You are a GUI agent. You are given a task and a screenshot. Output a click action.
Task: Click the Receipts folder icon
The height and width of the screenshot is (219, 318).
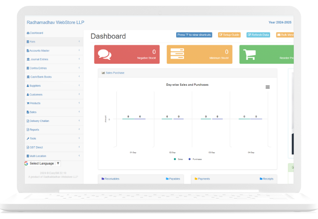point(261,179)
